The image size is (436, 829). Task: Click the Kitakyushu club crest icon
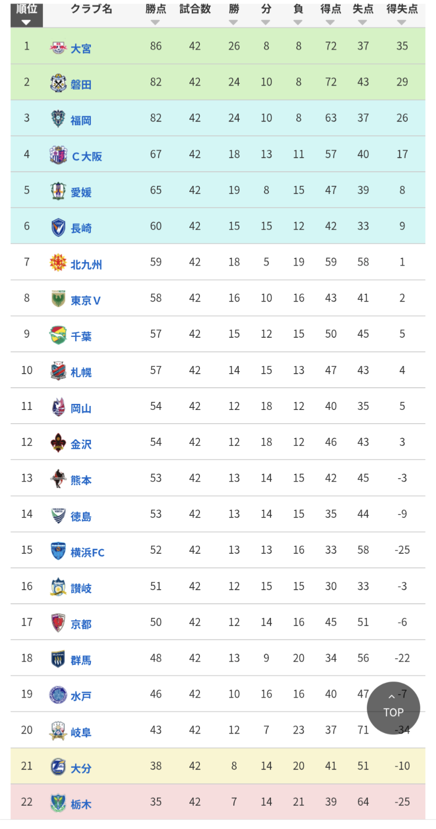(58, 263)
